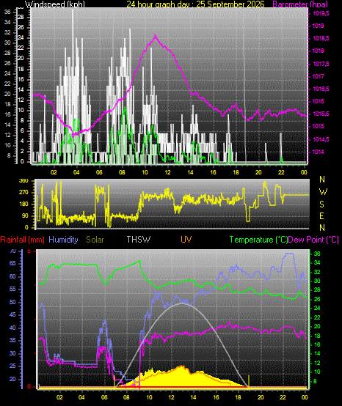Click the '1018' barometer axis value
This screenshot has width=342, height=406.
click(318, 51)
